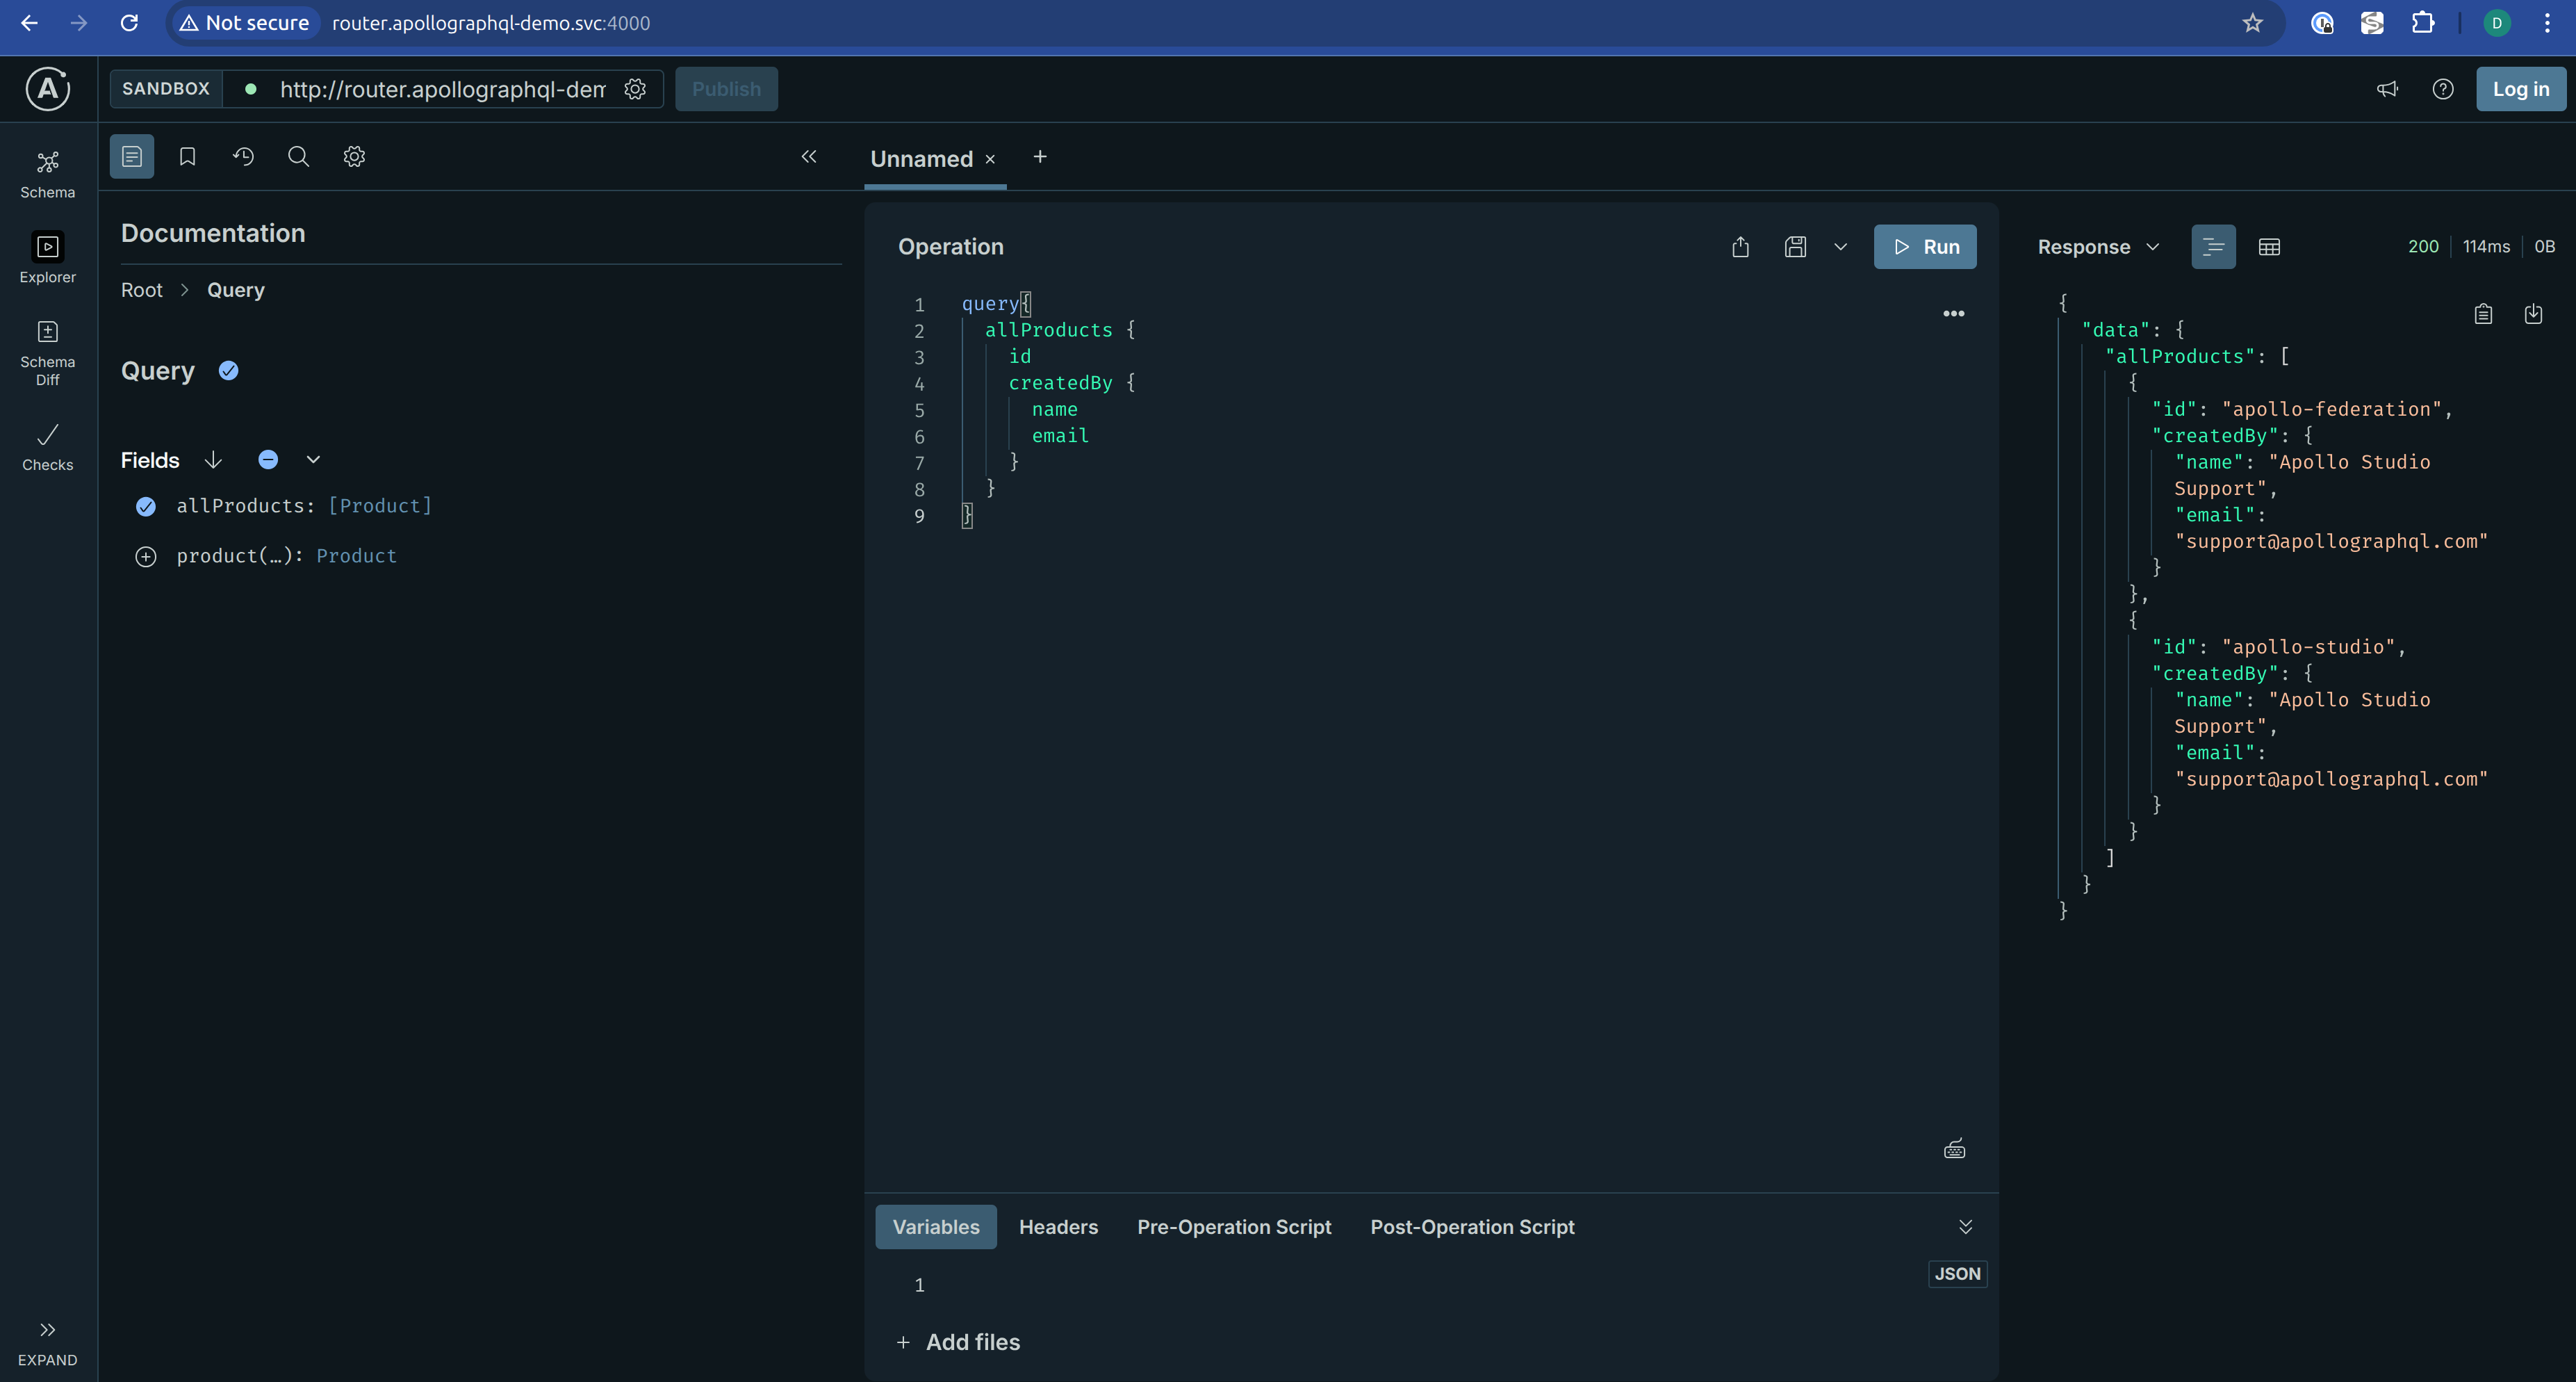Switch to the Headers tab

click(1058, 1227)
